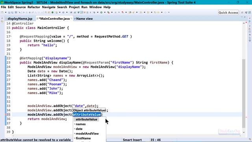Click the editor scroll-up arrow
This screenshot has height=142, width=252.
click(x=244, y=23)
